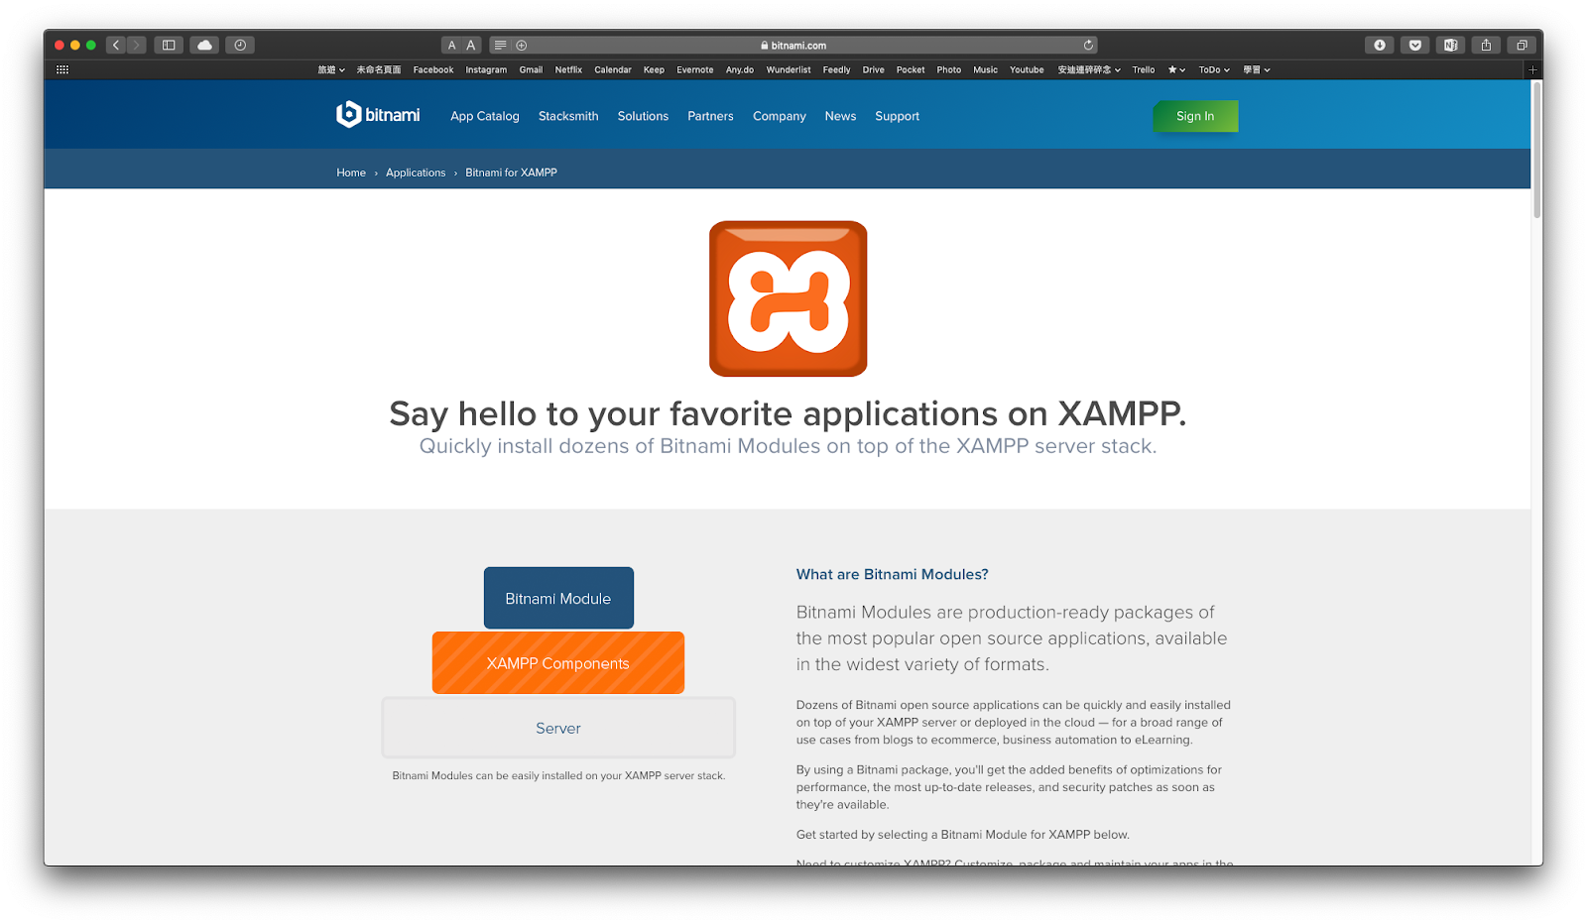
Task: Decrease text size with small A
Action: tap(451, 45)
